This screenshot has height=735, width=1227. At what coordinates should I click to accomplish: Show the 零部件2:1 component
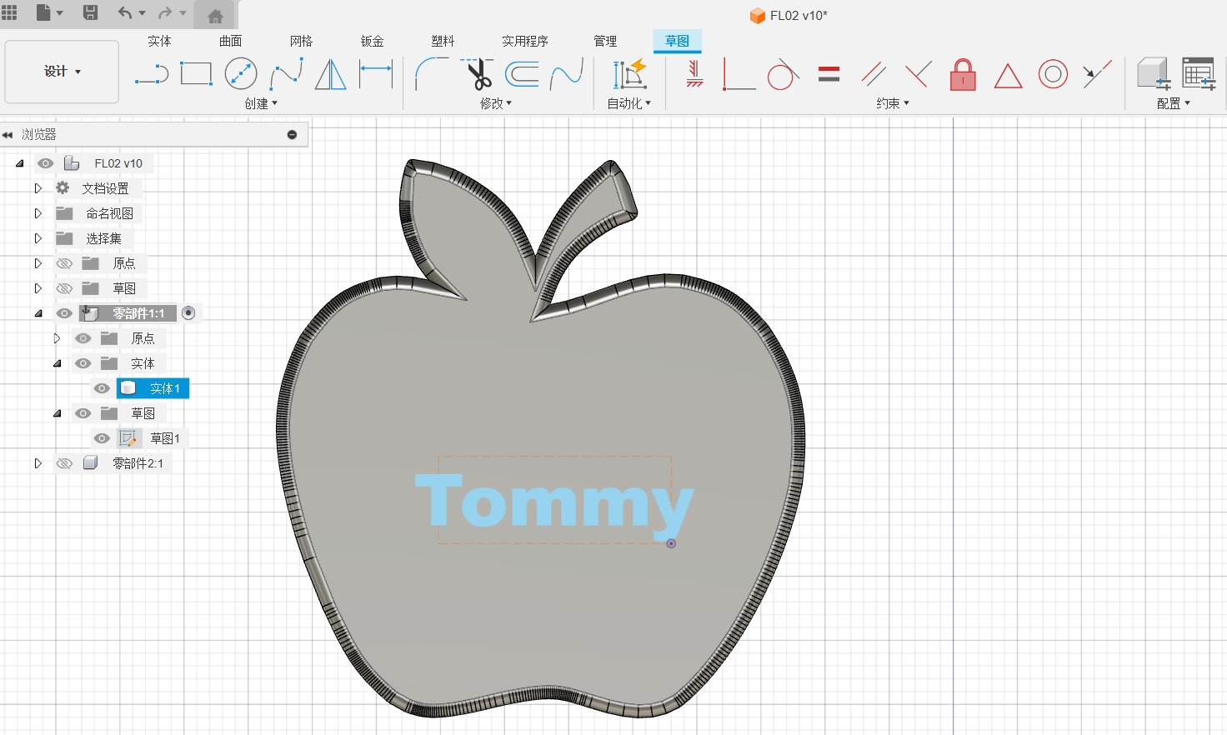click(64, 463)
